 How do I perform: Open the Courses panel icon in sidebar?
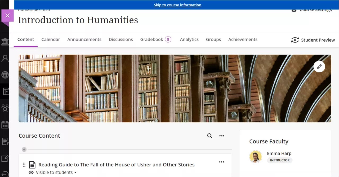(x=5, y=91)
